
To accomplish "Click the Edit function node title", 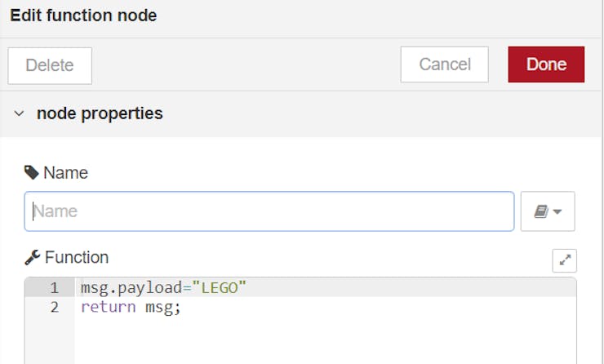I will pyautogui.click(x=83, y=16).
